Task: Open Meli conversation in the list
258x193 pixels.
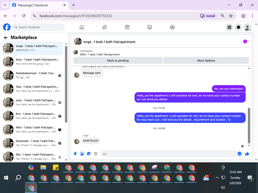Action: point(32,129)
